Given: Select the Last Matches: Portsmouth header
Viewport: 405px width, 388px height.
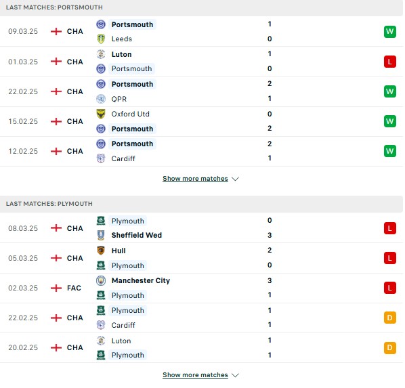Looking at the screenshot, I should coord(201,7).
